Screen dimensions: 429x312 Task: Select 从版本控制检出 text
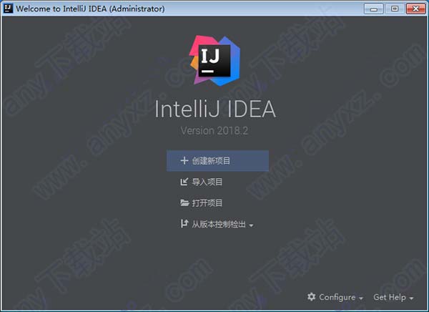[x=219, y=225]
